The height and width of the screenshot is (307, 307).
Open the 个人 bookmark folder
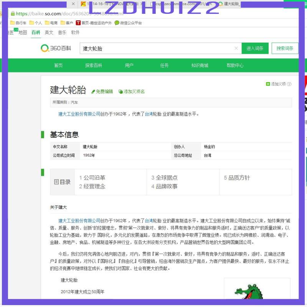tap(35, 23)
